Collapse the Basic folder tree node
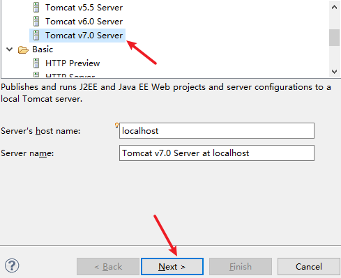The height and width of the screenshot is (278, 341). tap(10, 49)
